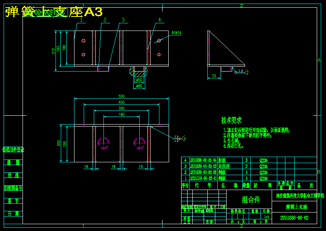Click drawing number ZZS1530-00-02 in title block
The height and width of the screenshot is (231, 326).
click(294, 218)
